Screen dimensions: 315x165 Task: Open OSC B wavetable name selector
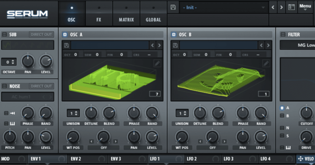click(219, 45)
